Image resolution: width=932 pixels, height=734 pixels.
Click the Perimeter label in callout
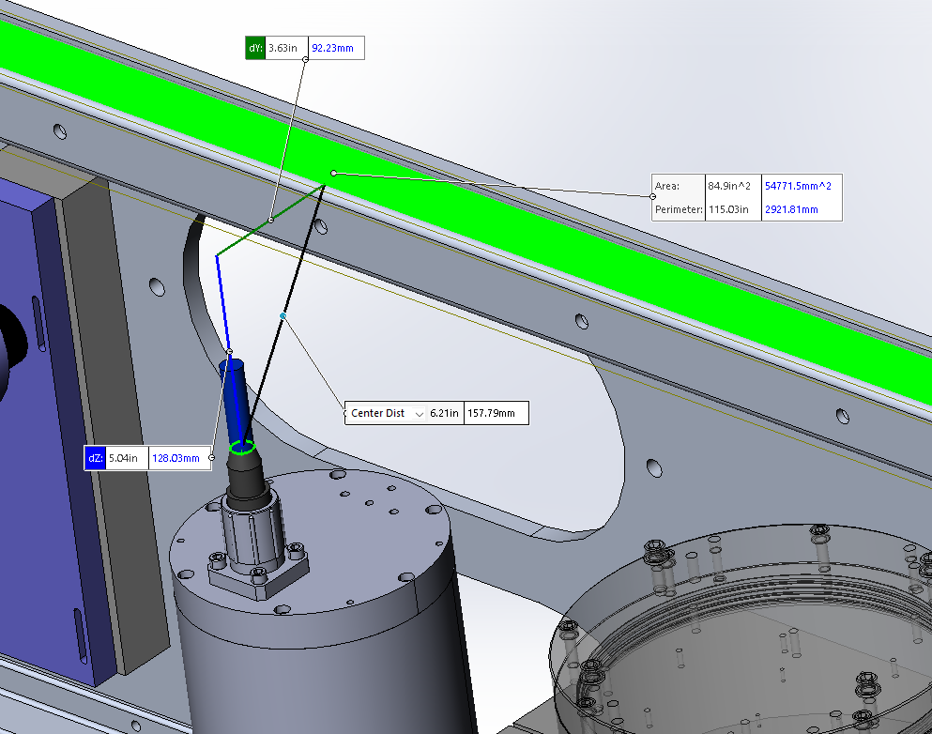coord(679,210)
